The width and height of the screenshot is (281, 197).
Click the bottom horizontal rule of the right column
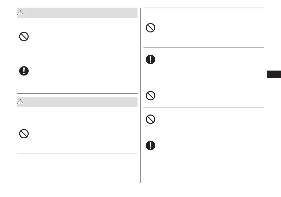(x=203, y=160)
